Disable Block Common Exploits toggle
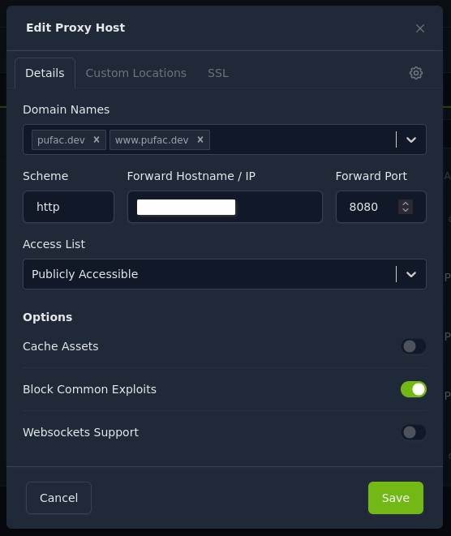 pyautogui.click(x=414, y=389)
